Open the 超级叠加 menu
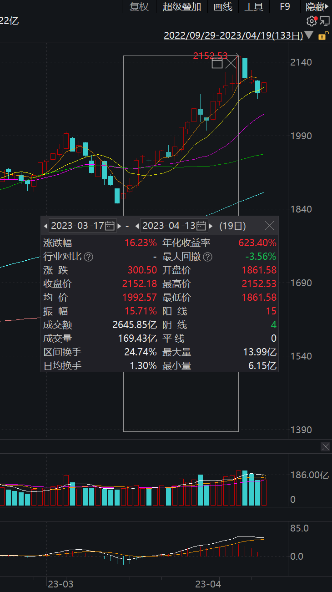This screenshot has width=332, height=592. click(182, 6)
